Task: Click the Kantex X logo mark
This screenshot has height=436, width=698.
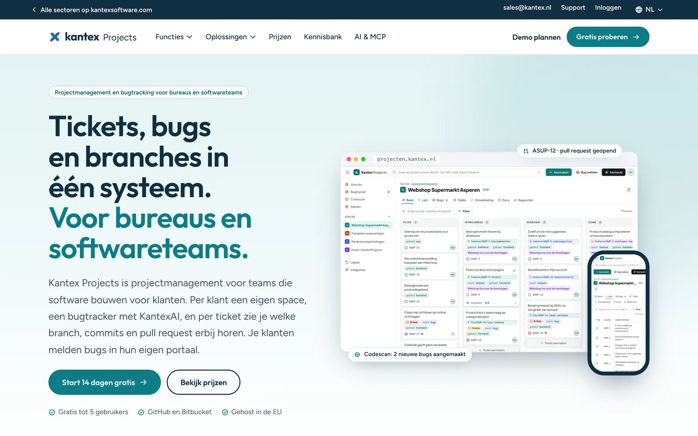Action: (55, 37)
